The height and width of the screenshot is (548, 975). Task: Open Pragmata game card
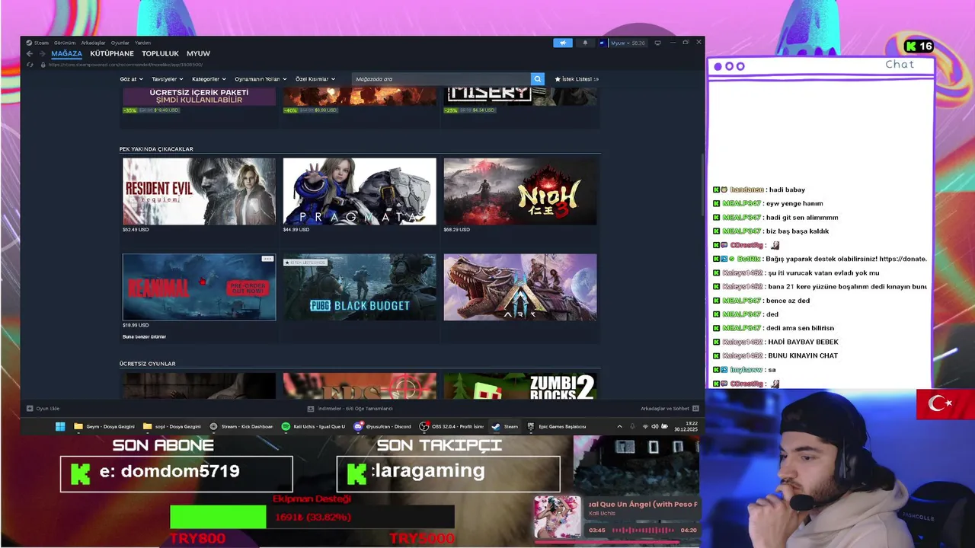pos(360,191)
